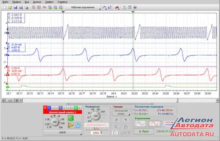Select the purple time marker above the chart

[63, 12]
